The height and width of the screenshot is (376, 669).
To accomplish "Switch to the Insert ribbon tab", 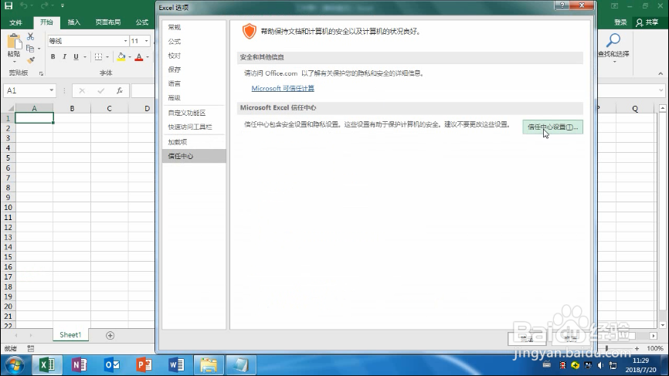I will click(x=74, y=22).
